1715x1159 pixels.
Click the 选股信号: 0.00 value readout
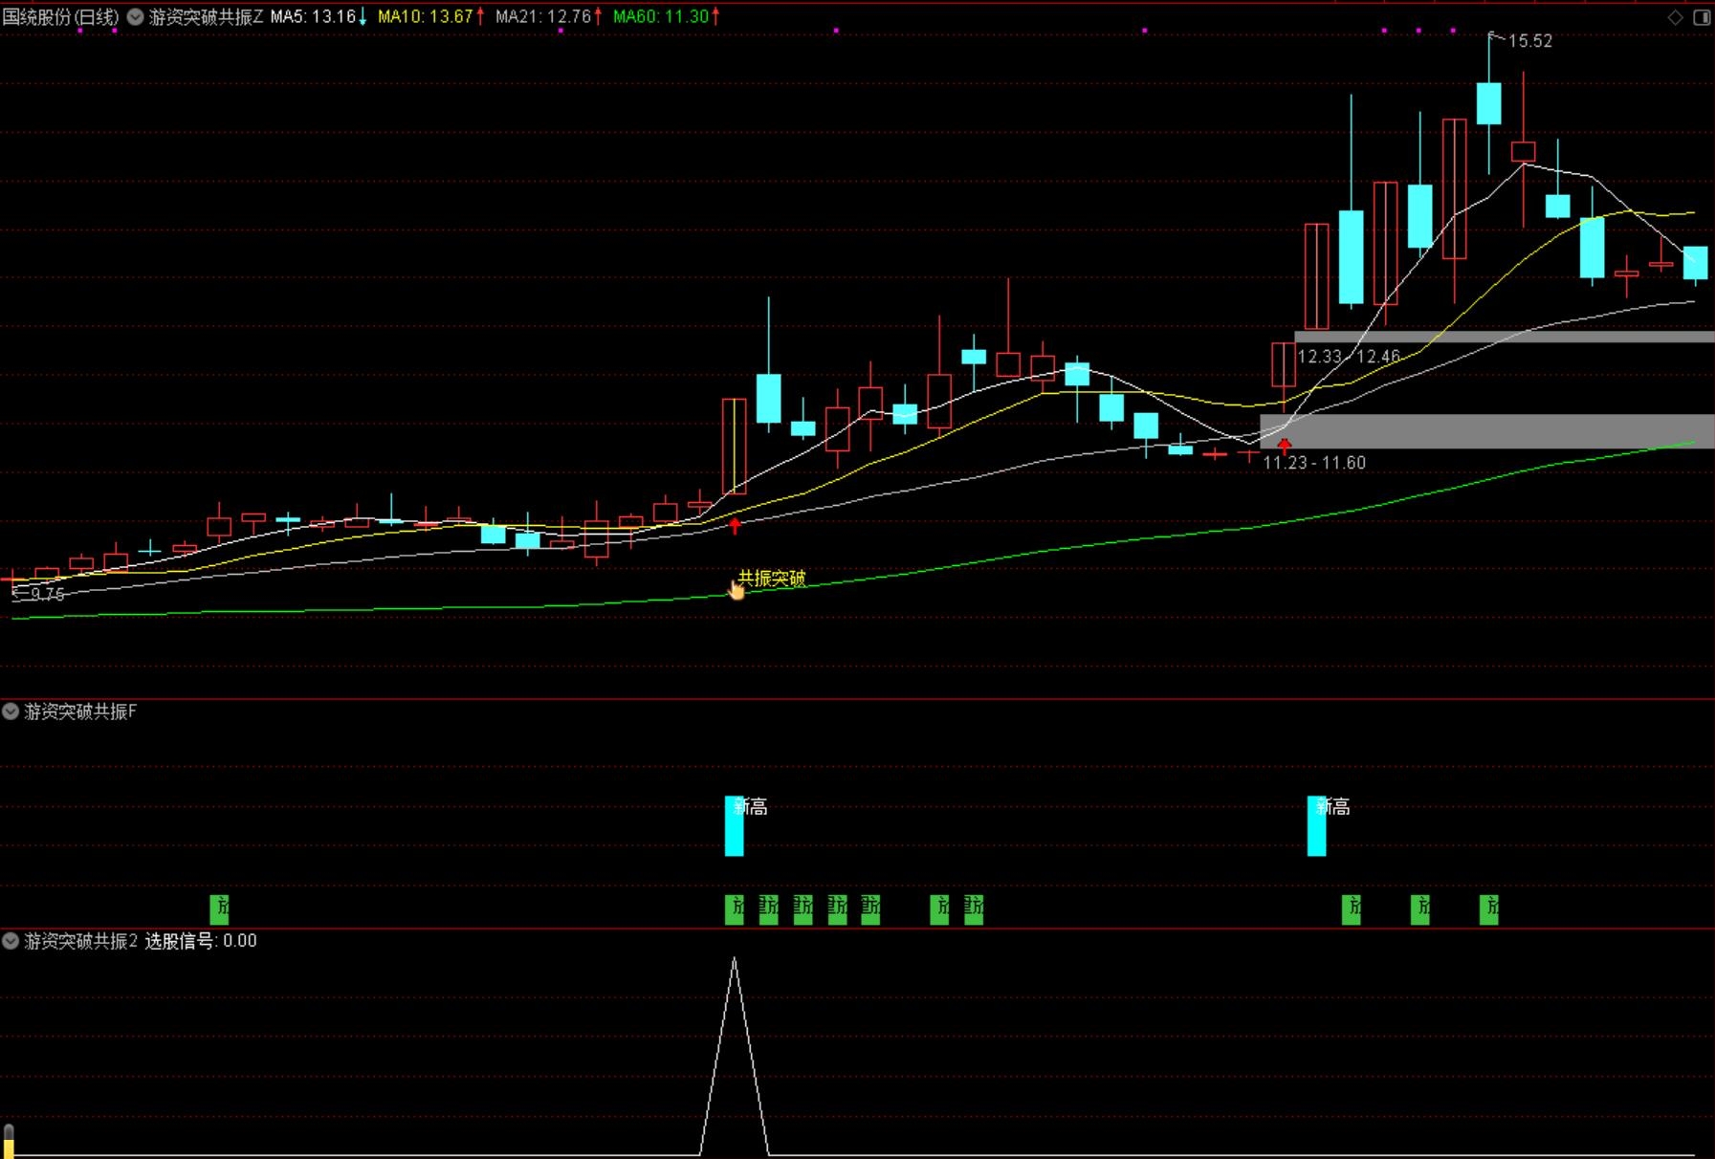pos(201,941)
